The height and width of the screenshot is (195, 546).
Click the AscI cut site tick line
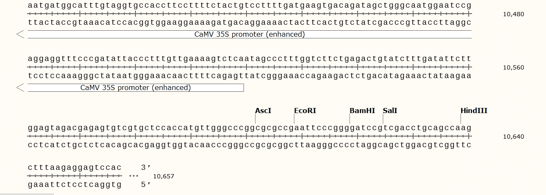click(255, 119)
